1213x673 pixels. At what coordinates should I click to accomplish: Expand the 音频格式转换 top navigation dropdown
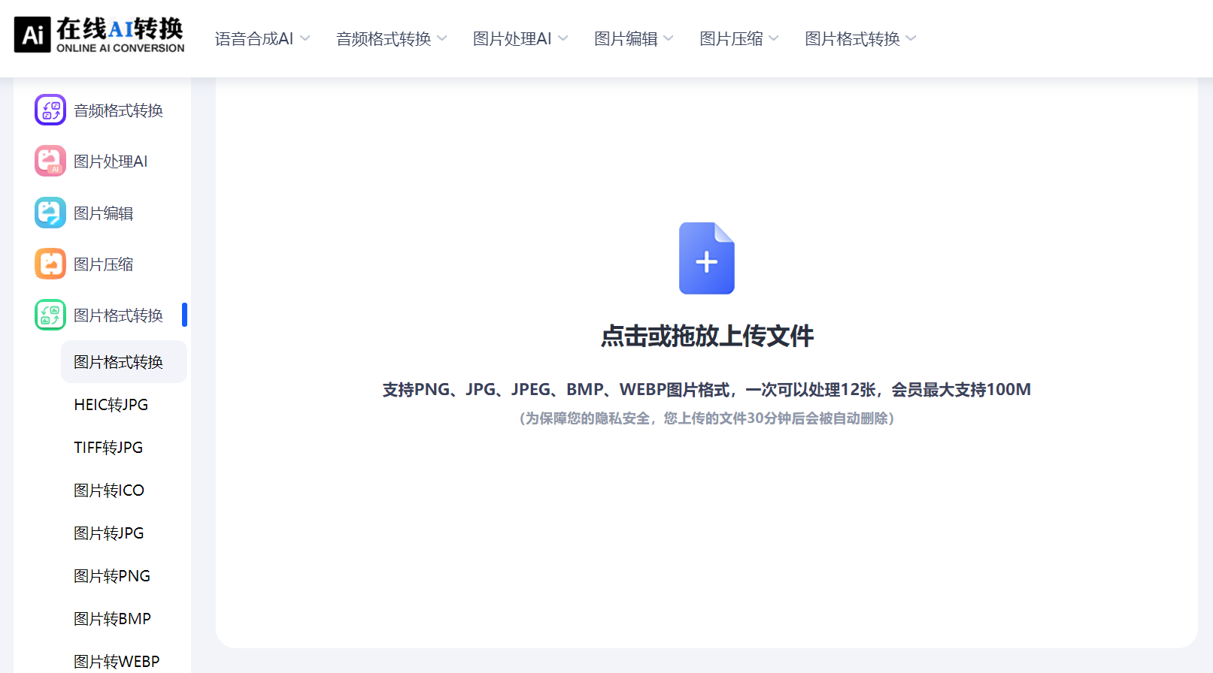(x=391, y=39)
